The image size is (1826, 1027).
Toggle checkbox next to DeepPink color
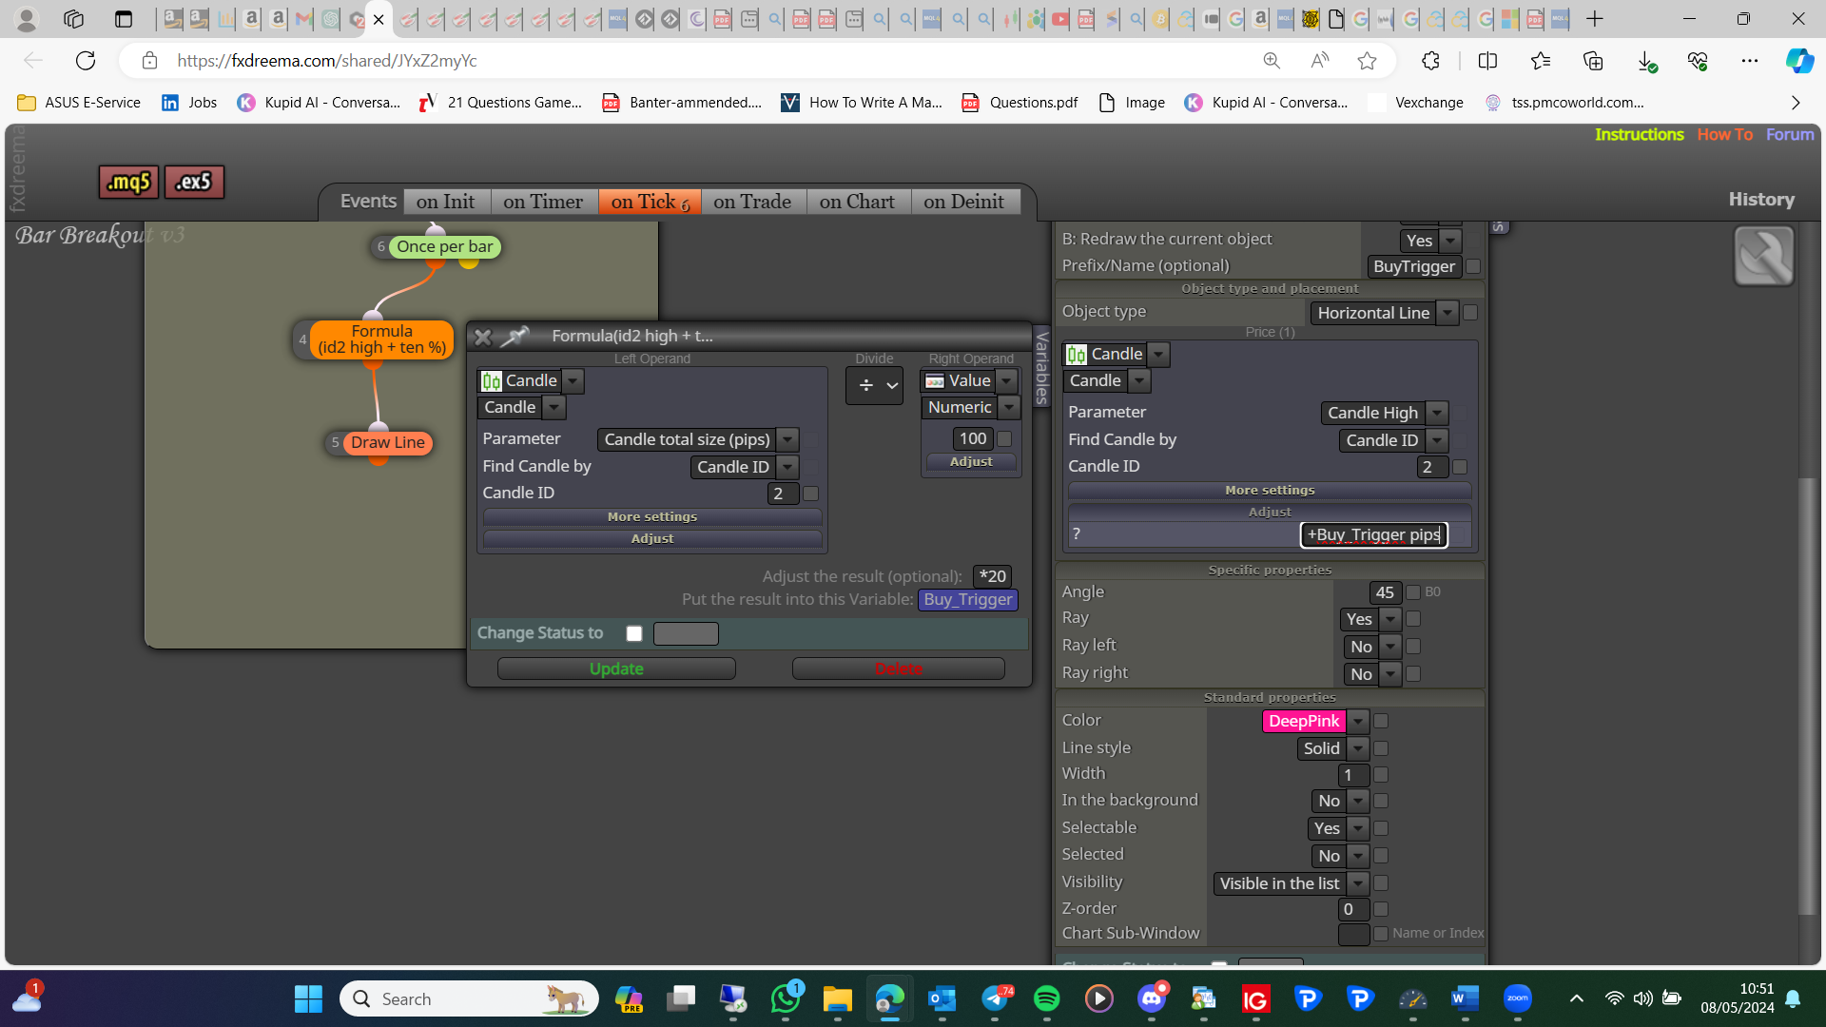pyautogui.click(x=1381, y=722)
